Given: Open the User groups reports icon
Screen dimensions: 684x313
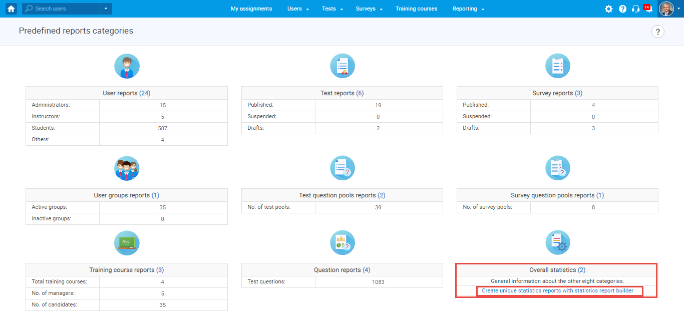Looking at the screenshot, I should (x=127, y=168).
